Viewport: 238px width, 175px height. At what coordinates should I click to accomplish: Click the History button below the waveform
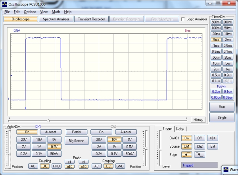198,120
